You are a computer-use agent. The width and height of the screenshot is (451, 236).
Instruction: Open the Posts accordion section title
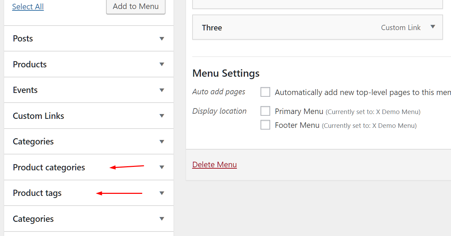click(x=23, y=38)
